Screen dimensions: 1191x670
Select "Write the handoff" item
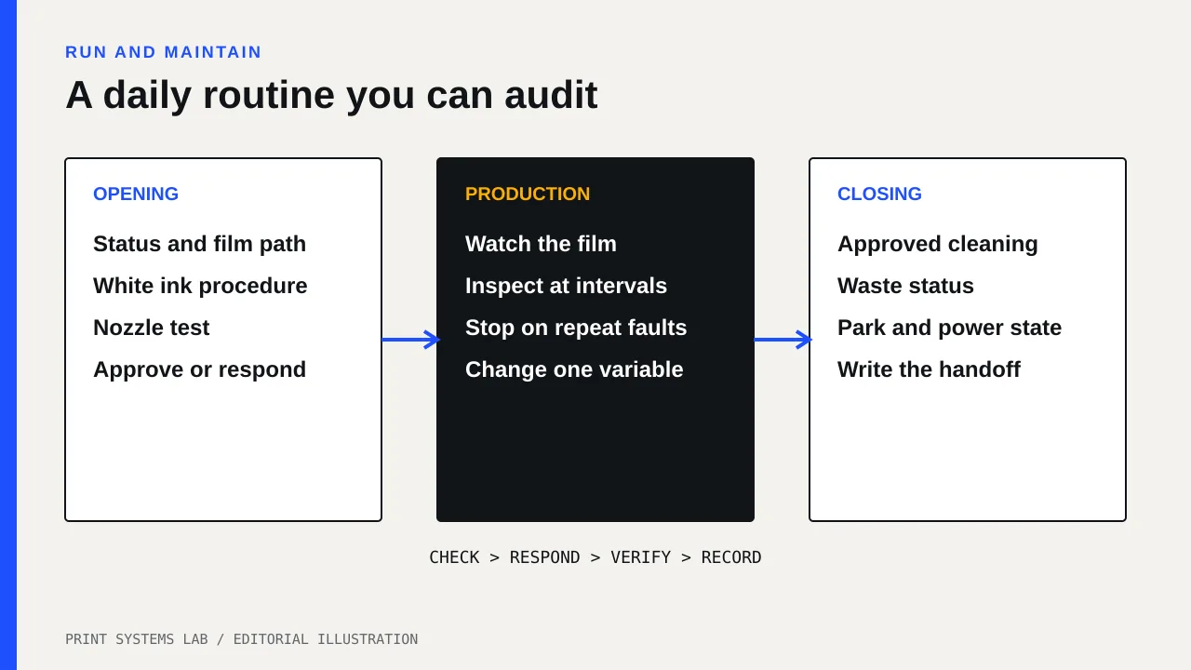(929, 369)
